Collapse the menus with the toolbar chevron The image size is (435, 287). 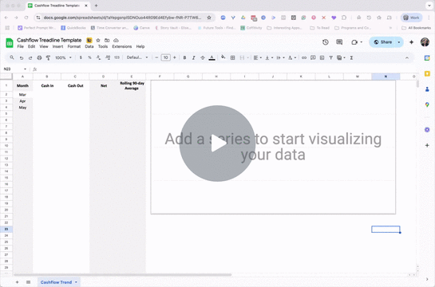[x=407, y=57]
